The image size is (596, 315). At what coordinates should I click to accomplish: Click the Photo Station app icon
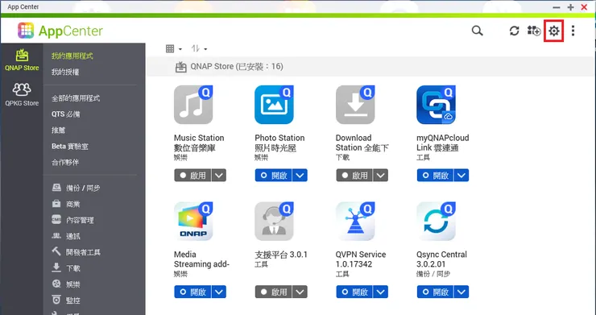pyautogui.click(x=274, y=105)
